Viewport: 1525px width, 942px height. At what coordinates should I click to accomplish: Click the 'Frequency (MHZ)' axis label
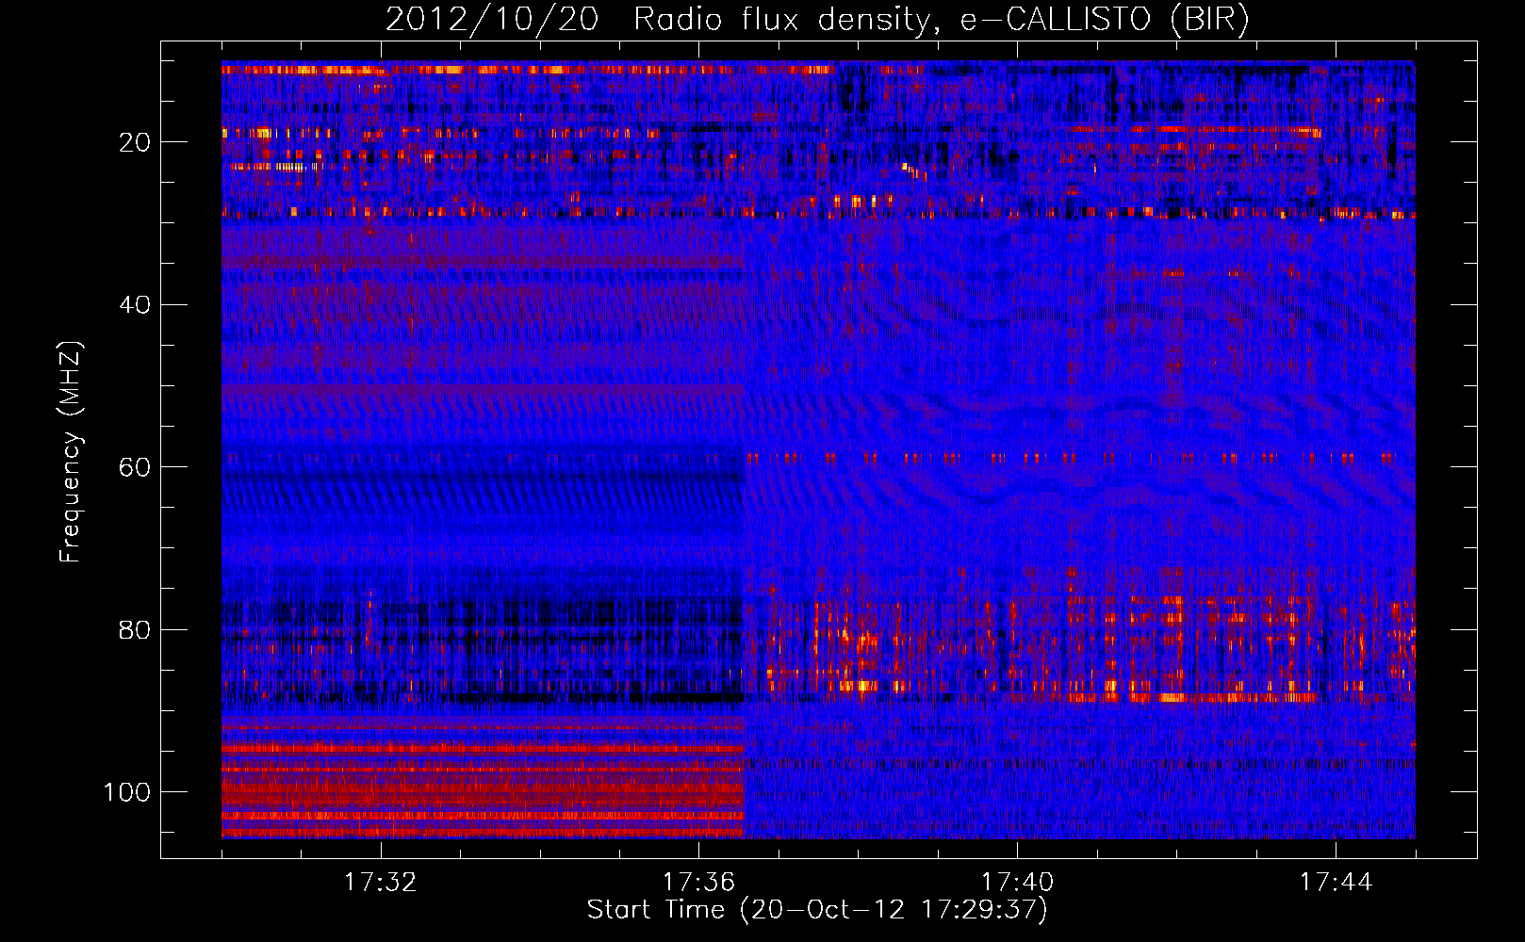coord(71,452)
